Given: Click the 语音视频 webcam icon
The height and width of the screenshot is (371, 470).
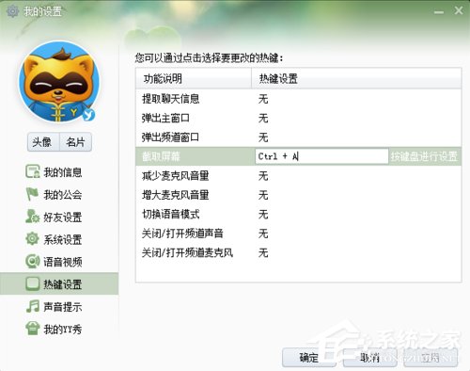Looking at the screenshot, I should pos(33,261).
